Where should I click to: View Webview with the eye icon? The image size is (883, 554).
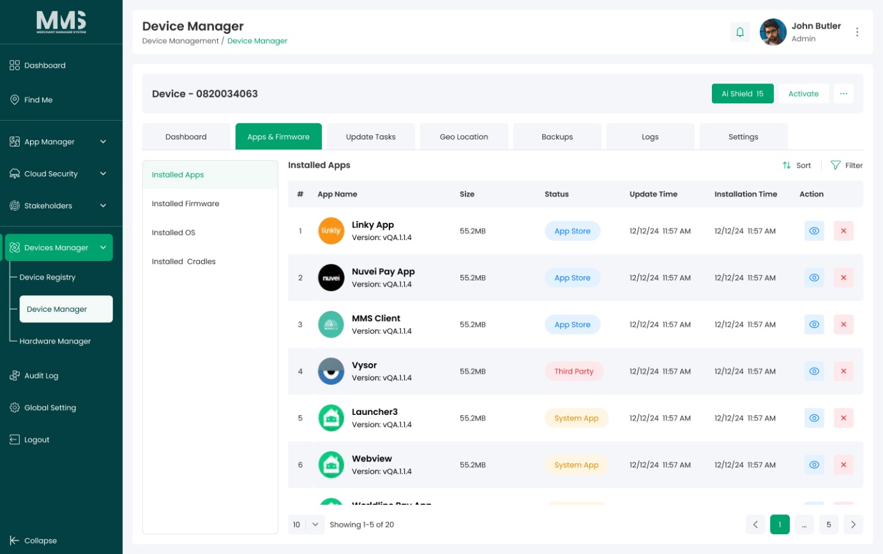pos(814,465)
